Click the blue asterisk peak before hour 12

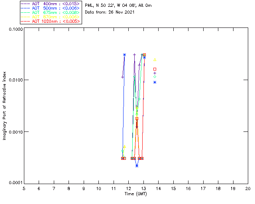click(125, 55)
